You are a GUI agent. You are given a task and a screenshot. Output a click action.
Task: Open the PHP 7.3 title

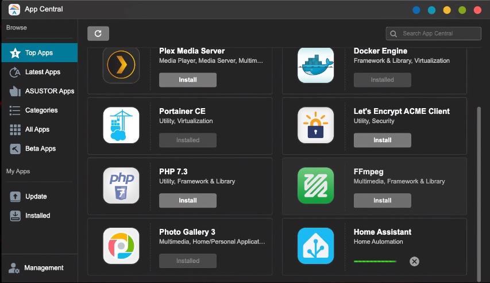click(173, 172)
